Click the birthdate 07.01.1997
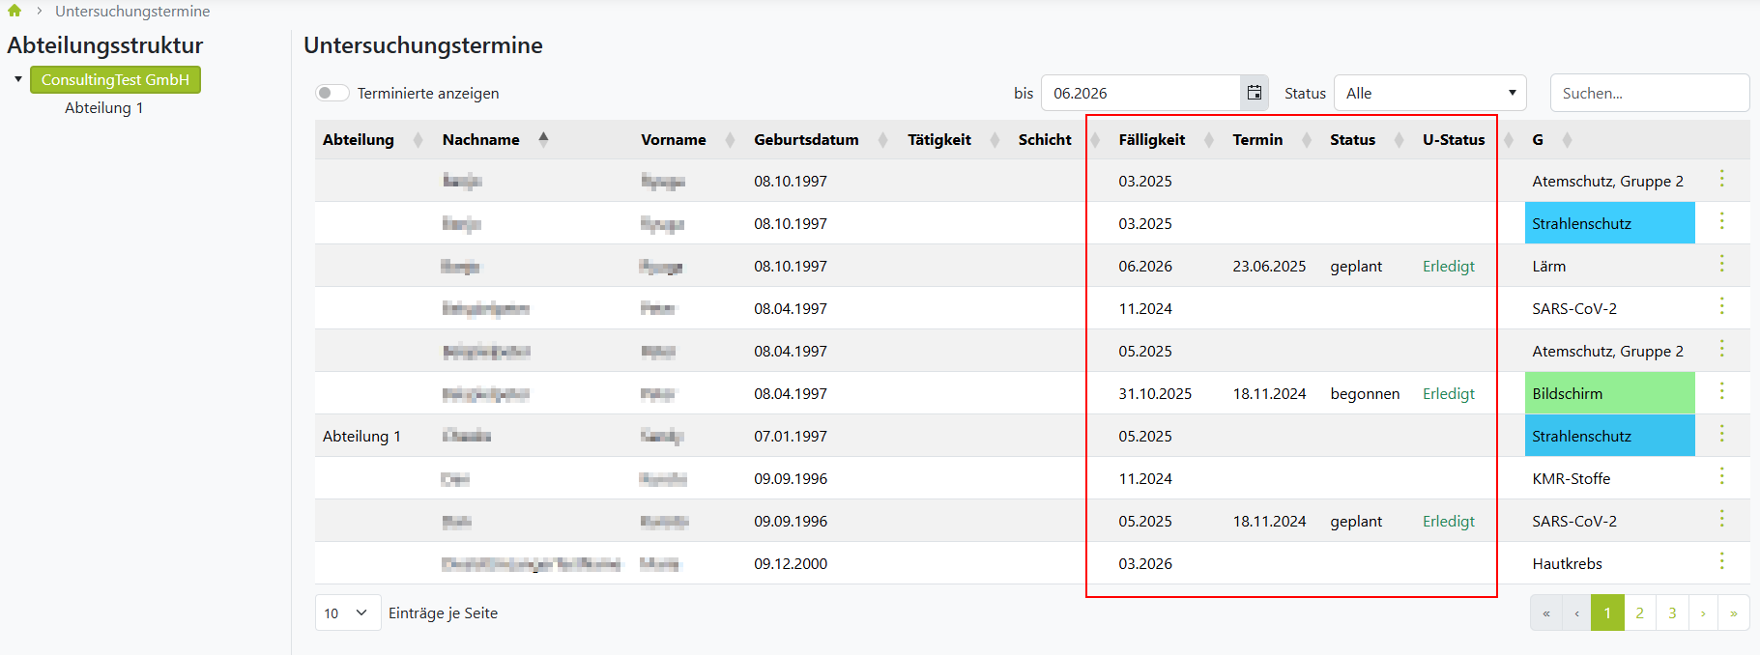This screenshot has height=655, width=1760. [791, 436]
